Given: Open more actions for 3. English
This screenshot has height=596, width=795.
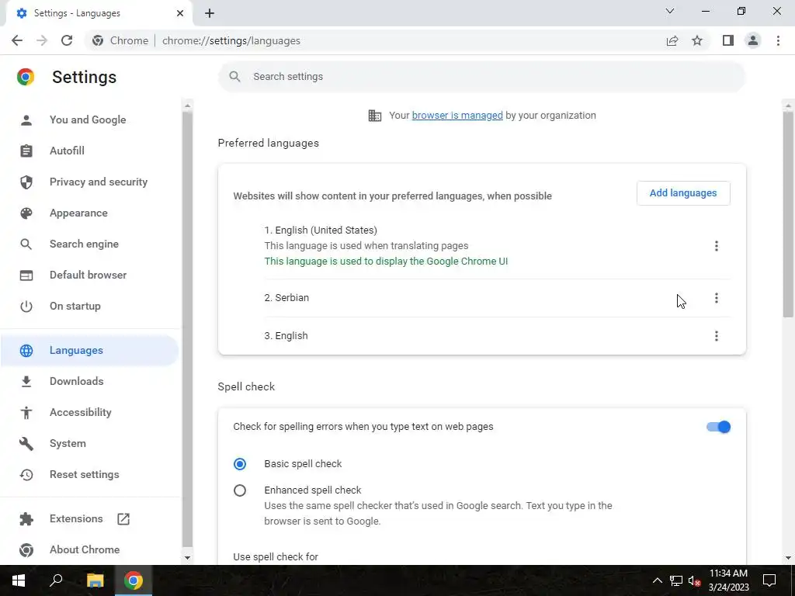Looking at the screenshot, I should pyautogui.click(x=717, y=336).
